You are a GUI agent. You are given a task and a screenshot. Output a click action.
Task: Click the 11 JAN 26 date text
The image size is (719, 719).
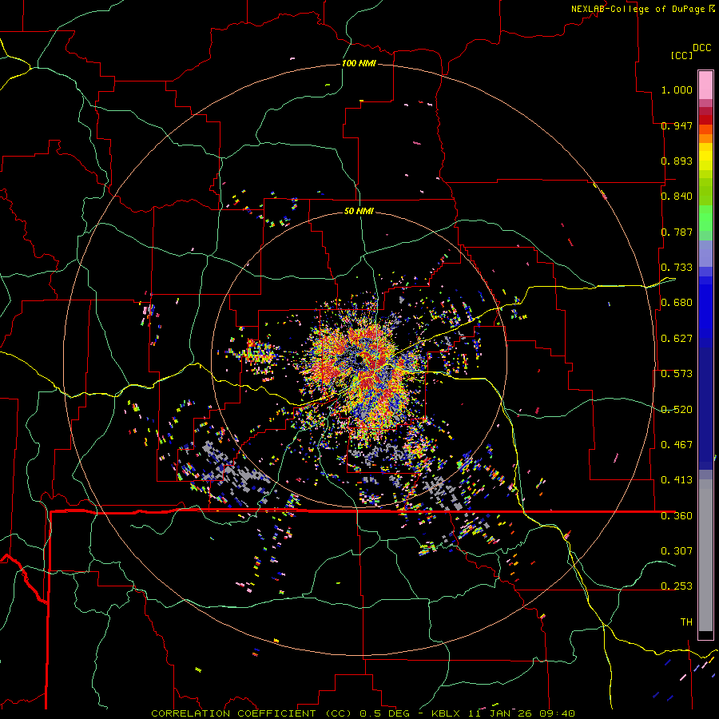coord(499,713)
